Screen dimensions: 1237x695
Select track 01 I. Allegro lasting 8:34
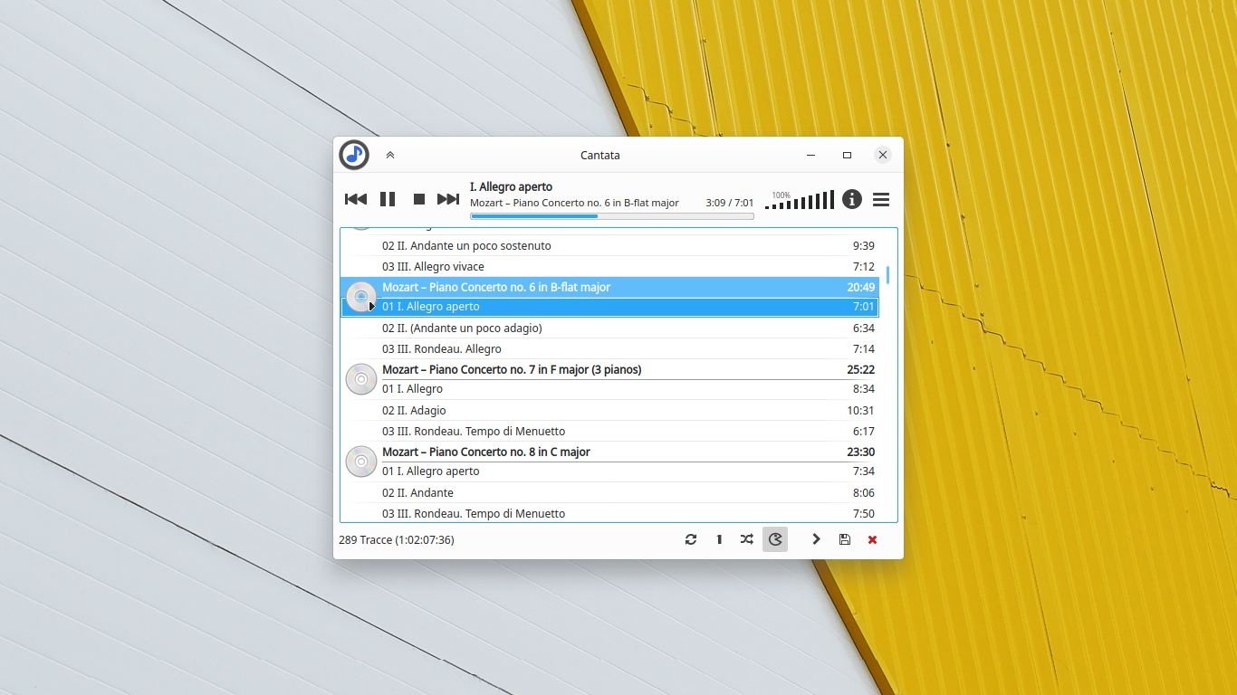(x=609, y=389)
